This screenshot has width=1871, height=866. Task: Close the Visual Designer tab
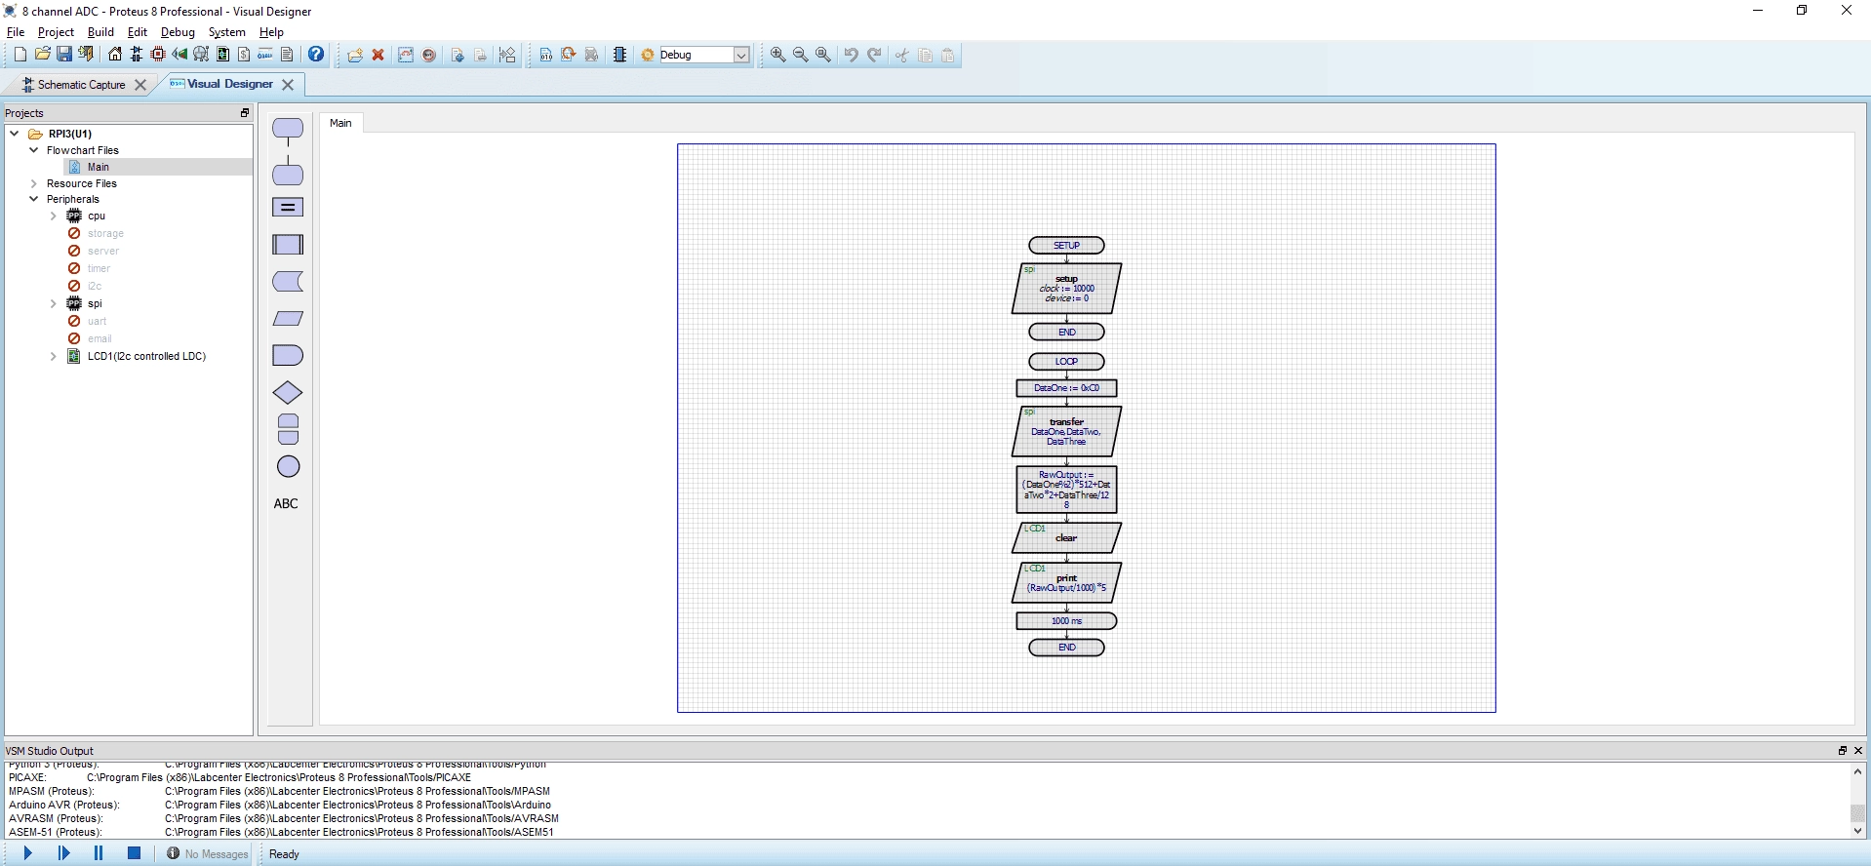288,85
